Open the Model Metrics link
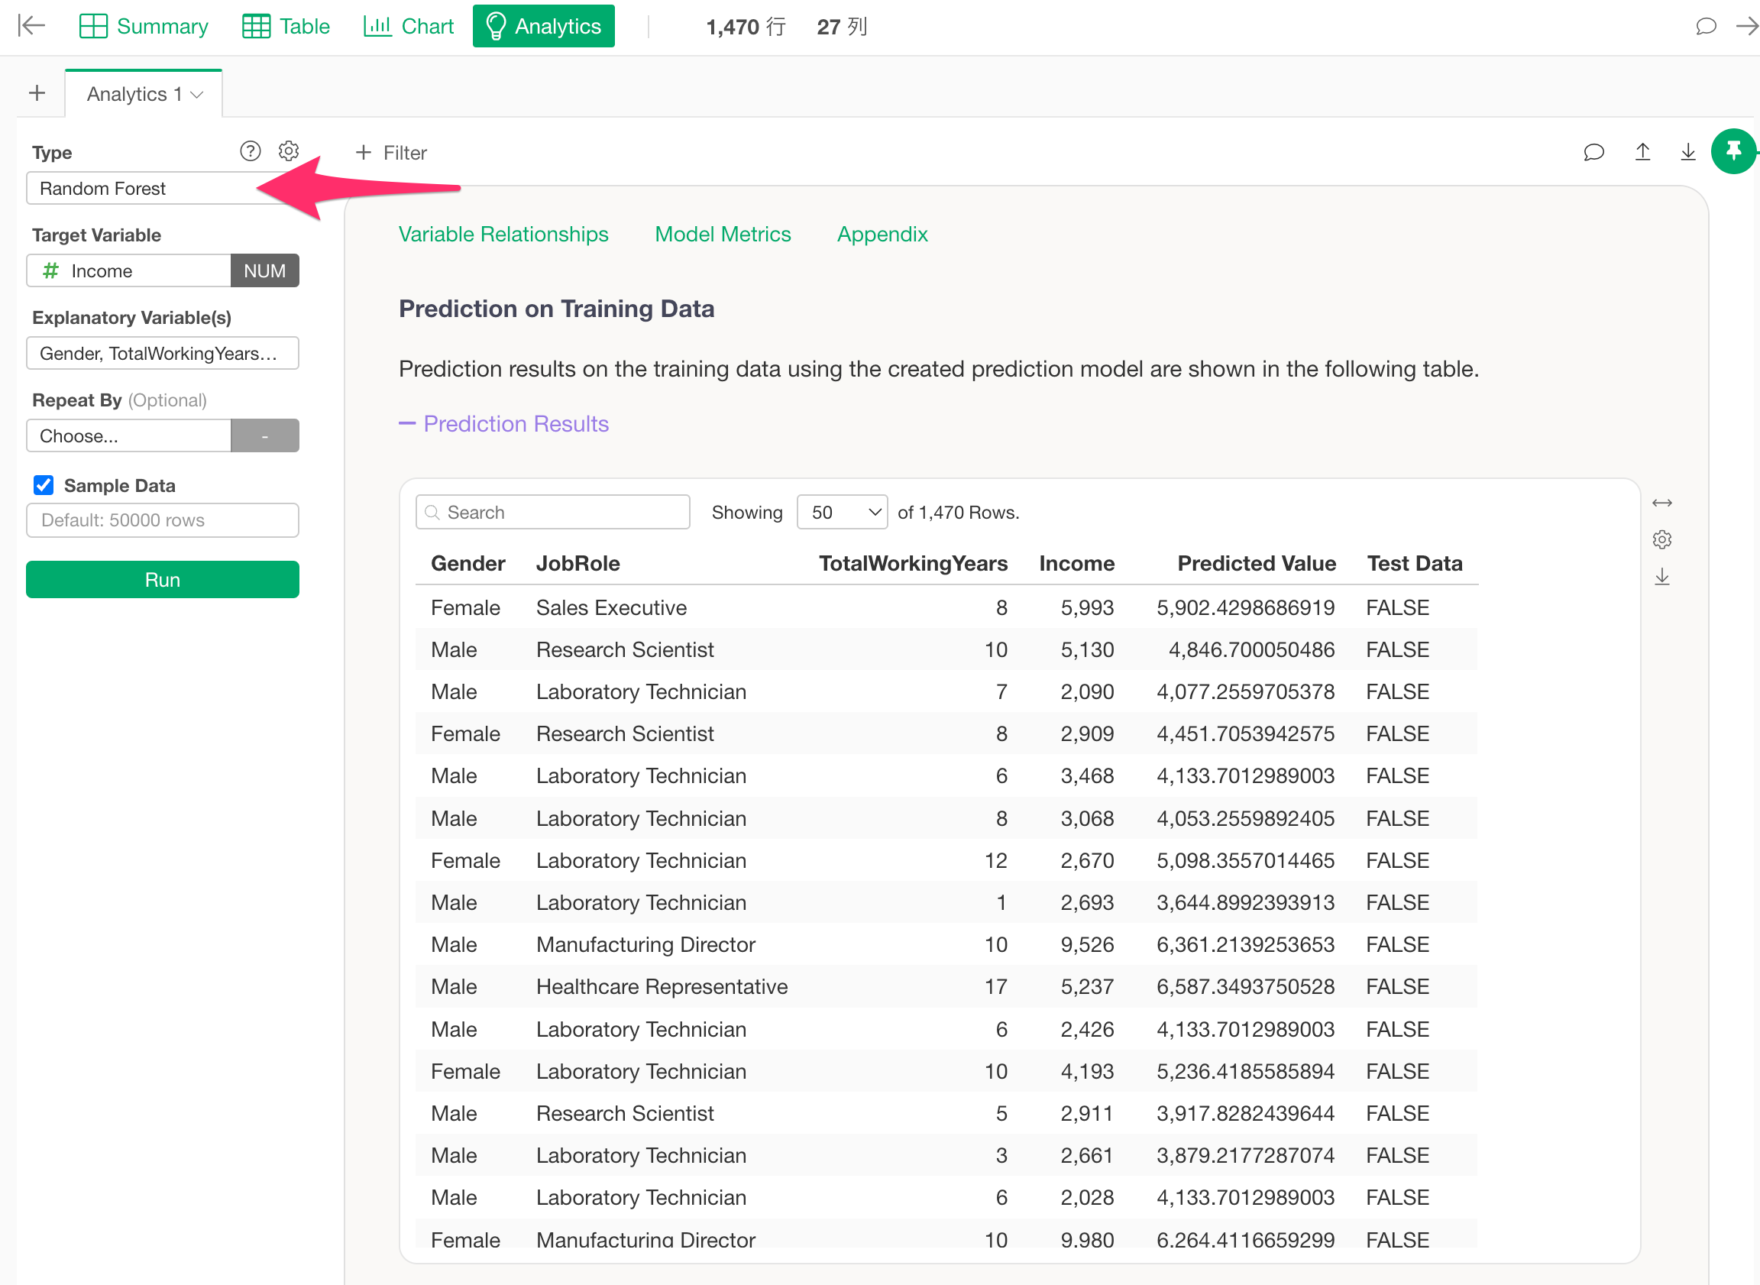 pos(723,234)
